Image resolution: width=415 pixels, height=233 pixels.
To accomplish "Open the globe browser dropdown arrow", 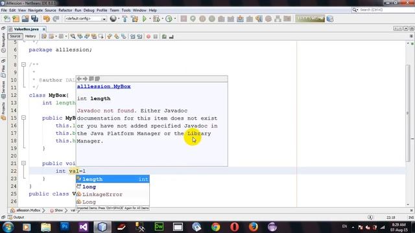I will tap(118, 19).
